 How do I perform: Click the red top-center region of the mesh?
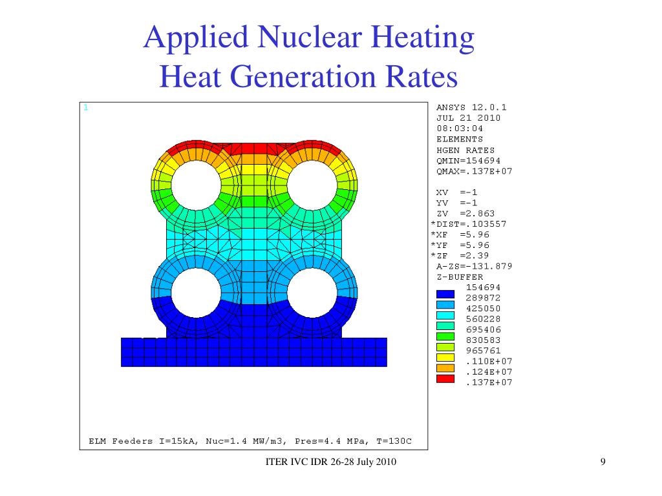[x=254, y=149]
